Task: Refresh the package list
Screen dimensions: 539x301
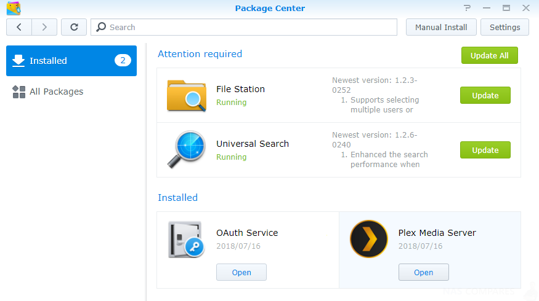Action: (74, 27)
